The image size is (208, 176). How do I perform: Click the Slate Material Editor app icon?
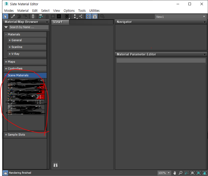6,4
